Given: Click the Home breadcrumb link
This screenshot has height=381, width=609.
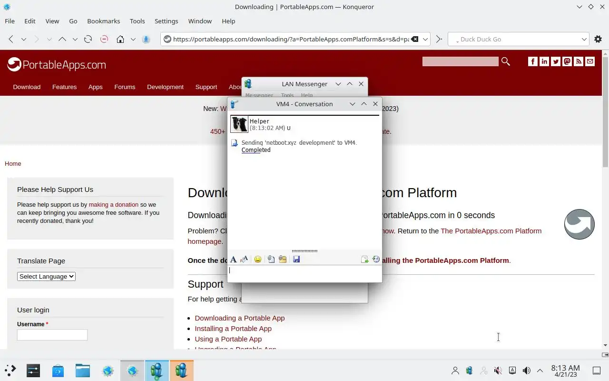Looking at the screenshot, I should (x=13, y=163).
